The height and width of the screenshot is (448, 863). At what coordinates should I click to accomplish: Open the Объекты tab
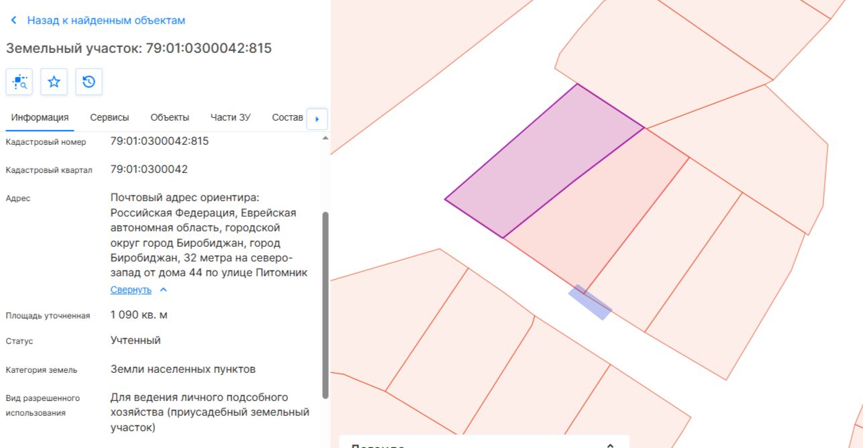(x=170, y=117)
